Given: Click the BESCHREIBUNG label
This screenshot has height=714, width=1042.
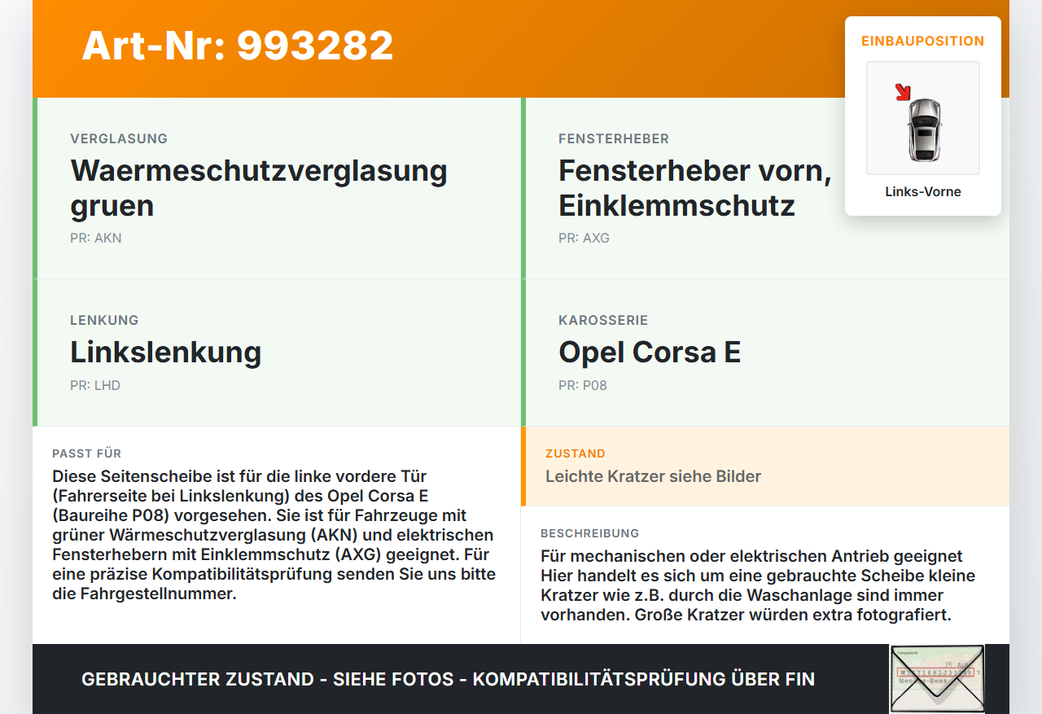Looking at the screenshot, I should tap(590, 533).
